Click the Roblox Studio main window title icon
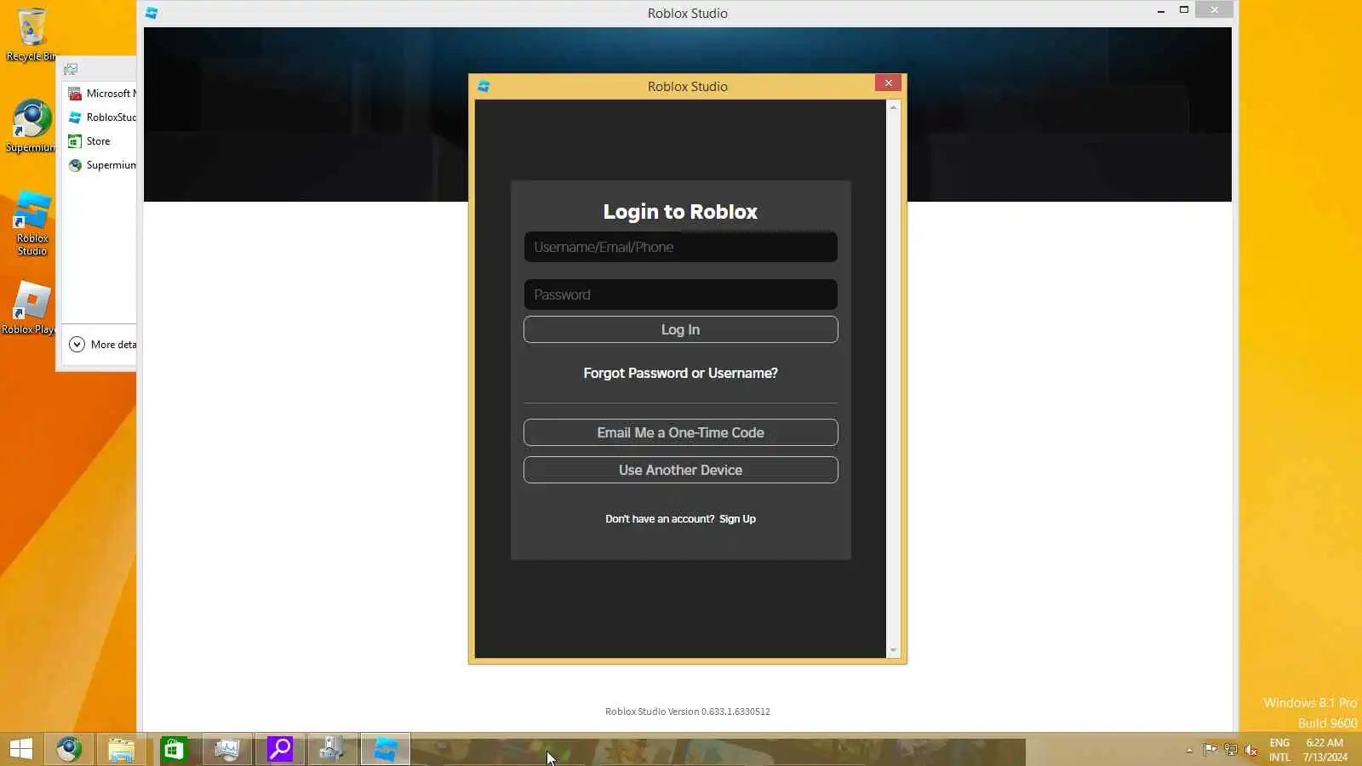The height and width of the screenshot is (766, 1362). [x=152, y=13]
